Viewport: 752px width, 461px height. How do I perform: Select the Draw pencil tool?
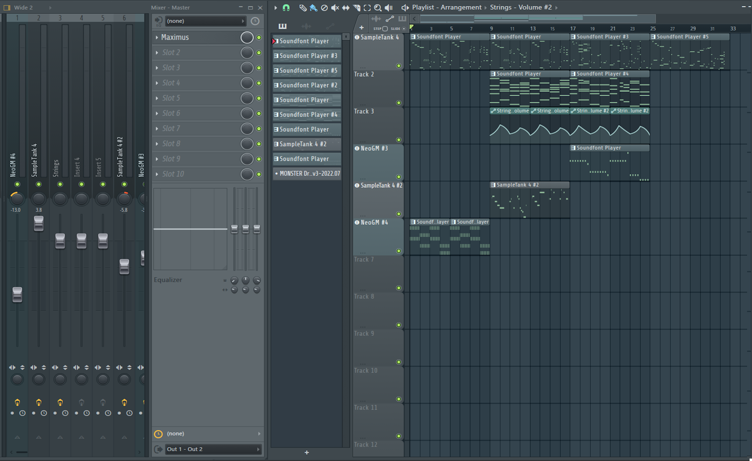coord(303,7)
